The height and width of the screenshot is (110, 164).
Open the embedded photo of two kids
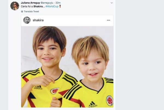(x=67, y=67)
